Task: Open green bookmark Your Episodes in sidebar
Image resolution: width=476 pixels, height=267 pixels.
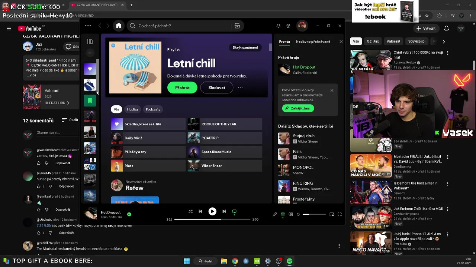Action: tap(90, 100)
